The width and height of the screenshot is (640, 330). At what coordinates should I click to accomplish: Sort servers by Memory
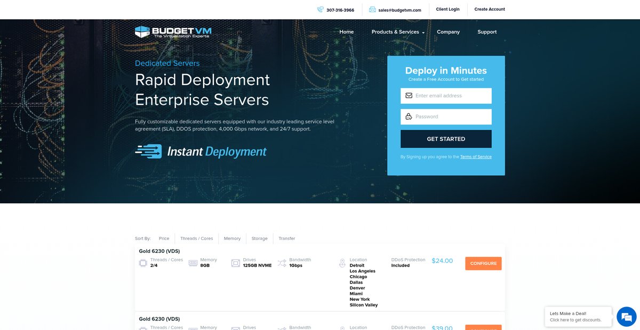[232, 238]
